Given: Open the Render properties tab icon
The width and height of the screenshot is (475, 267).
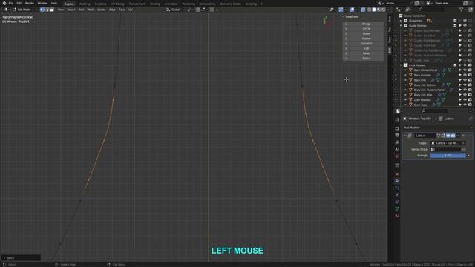Looking at the screenshot, I should [x=397, y=128].
